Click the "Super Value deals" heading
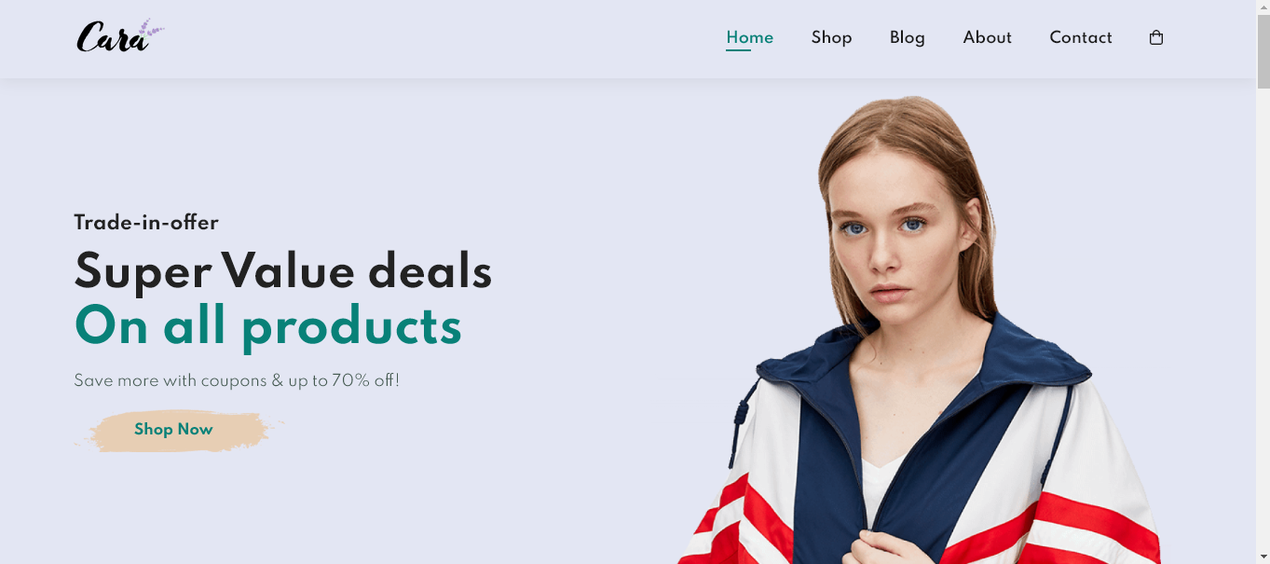Image resolution: width=1270 pixels, height=564 pixels. click(x=283, y=271)
